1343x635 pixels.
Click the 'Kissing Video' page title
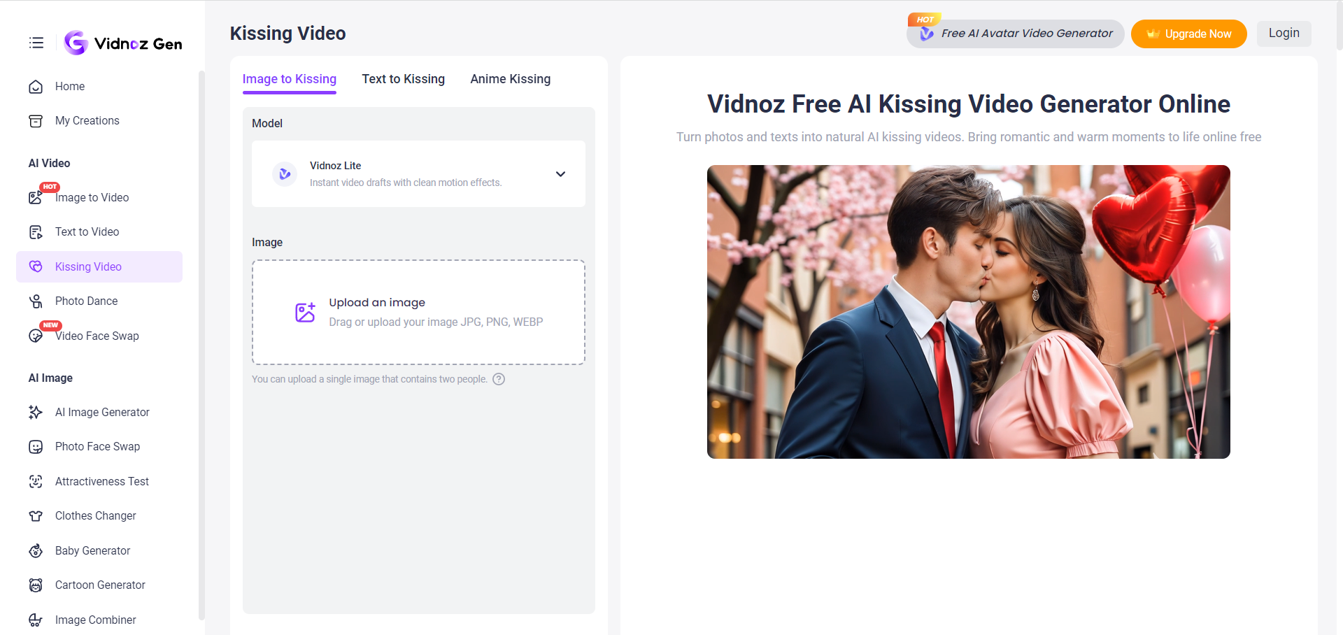coord(287,34)
